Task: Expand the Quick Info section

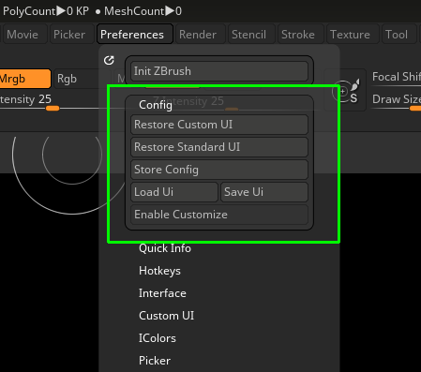Action: tap(165, 248)
